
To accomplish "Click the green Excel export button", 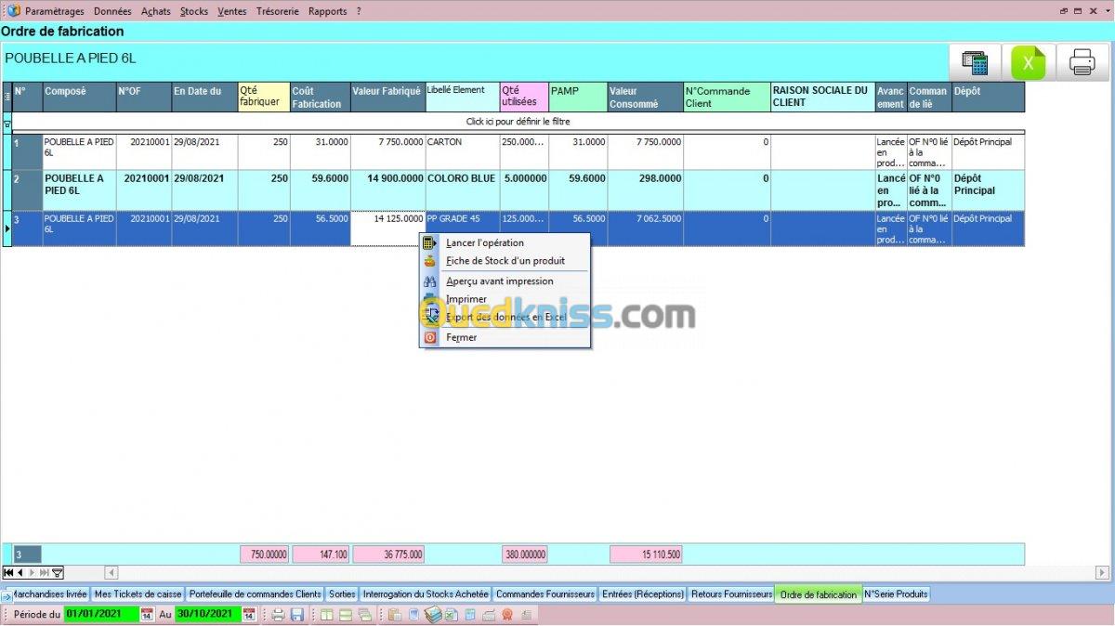I will pyautogui.click(x=1029, y=63).
